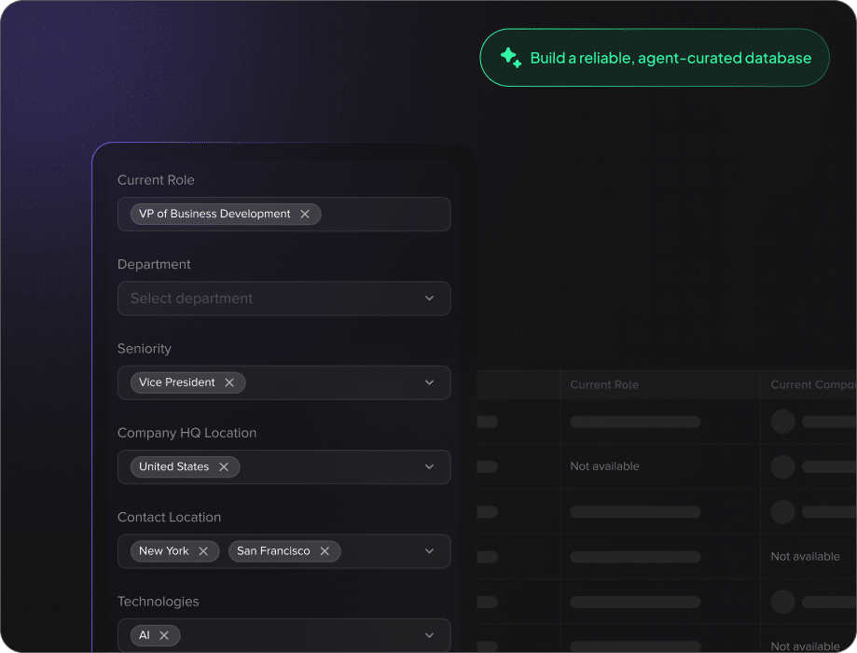Screen dimensions: 857x653
Task: Expand the Seniority dropdown chevron
Action: 429,382
